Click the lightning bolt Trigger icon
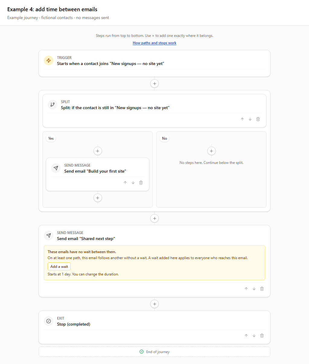The image size is (309, 364). point(49,60)
